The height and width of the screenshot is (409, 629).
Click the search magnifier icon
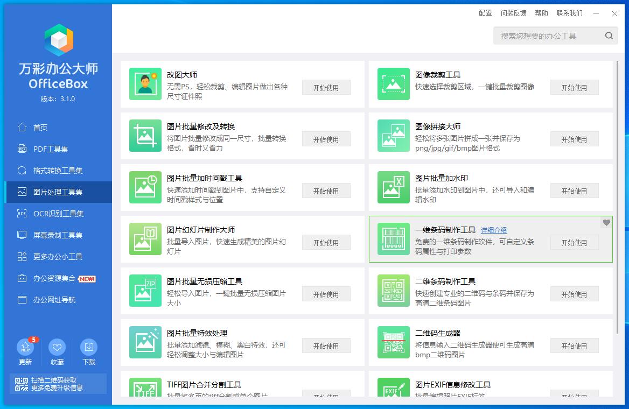click(609, 36)
